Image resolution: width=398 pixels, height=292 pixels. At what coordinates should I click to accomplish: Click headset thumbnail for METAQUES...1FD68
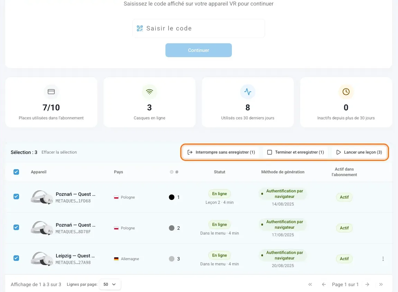[42, 197]
